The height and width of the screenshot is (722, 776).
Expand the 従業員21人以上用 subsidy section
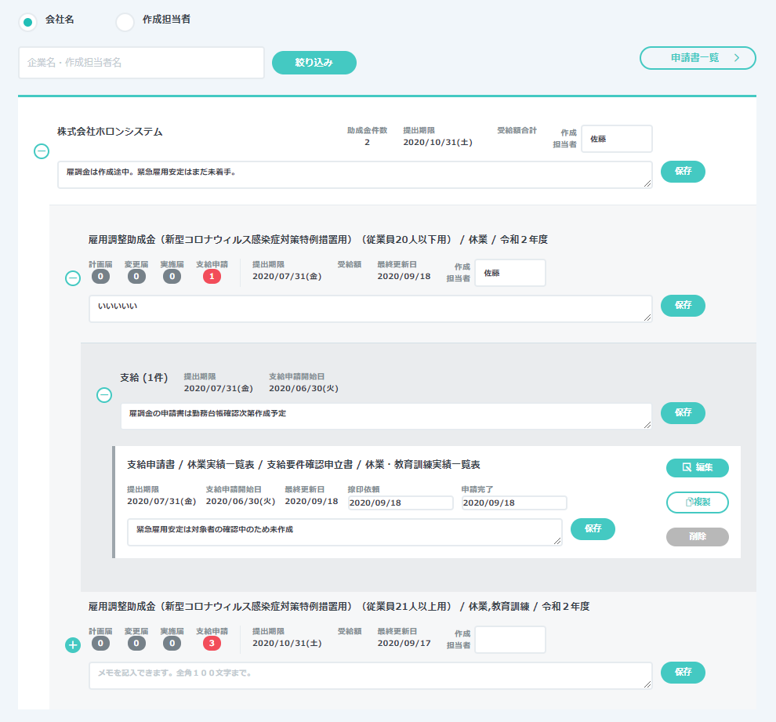click(73, 645)
